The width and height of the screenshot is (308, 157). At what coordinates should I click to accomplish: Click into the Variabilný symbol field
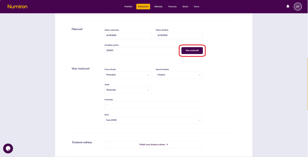pyautogui.click(x=140, y=51)
